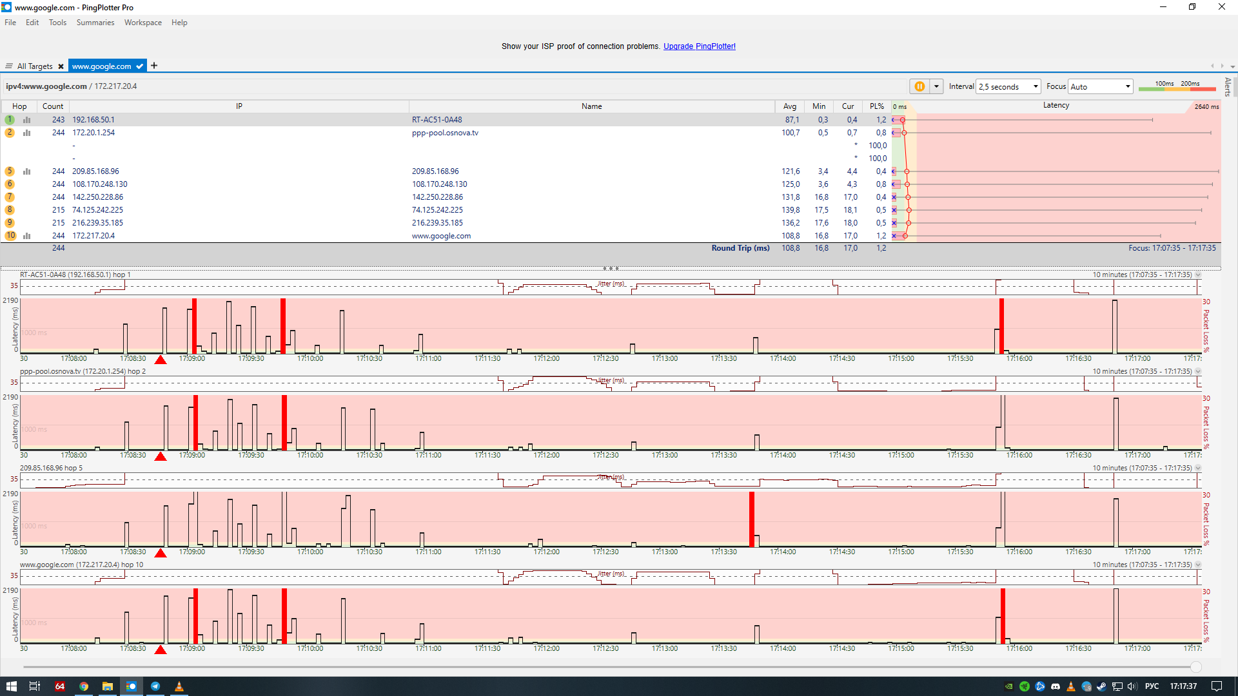Open the Workspace menu

pyautogui.click(x=142, y=23)
